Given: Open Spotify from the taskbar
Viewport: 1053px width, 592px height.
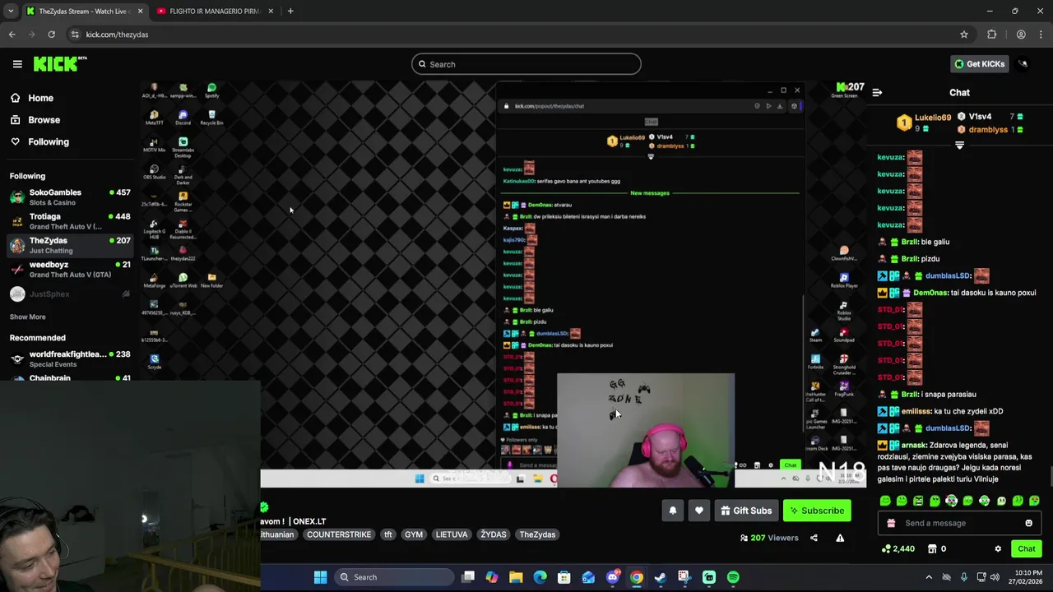Looking at the screenshot, I should (x=733, y=577).
